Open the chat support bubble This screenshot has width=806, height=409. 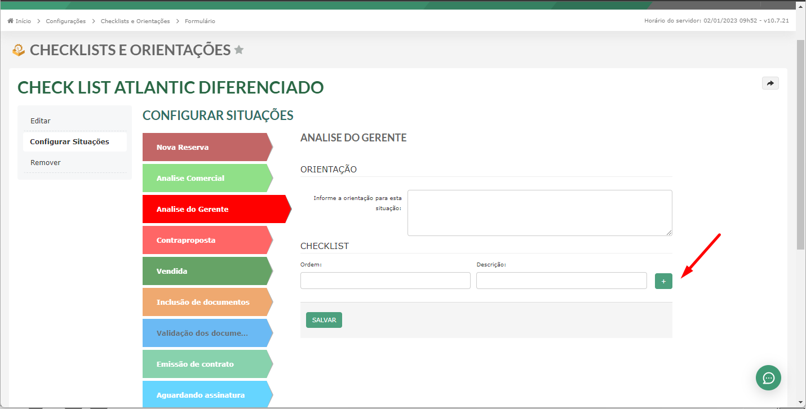coord(768,377)
